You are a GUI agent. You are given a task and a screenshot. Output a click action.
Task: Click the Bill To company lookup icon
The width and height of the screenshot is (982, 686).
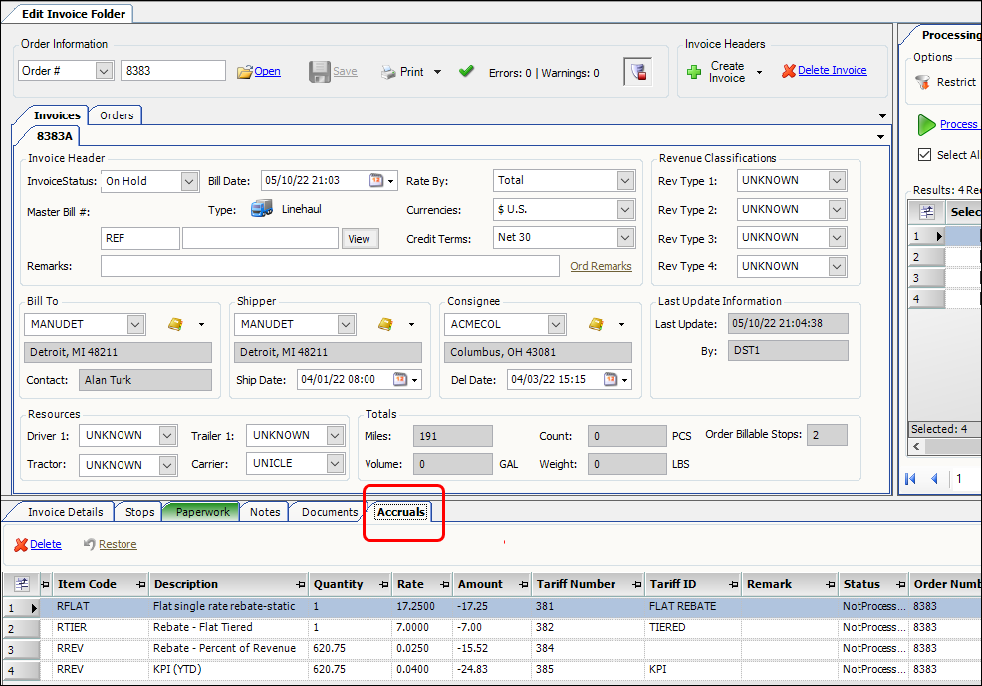pos(175,324)
